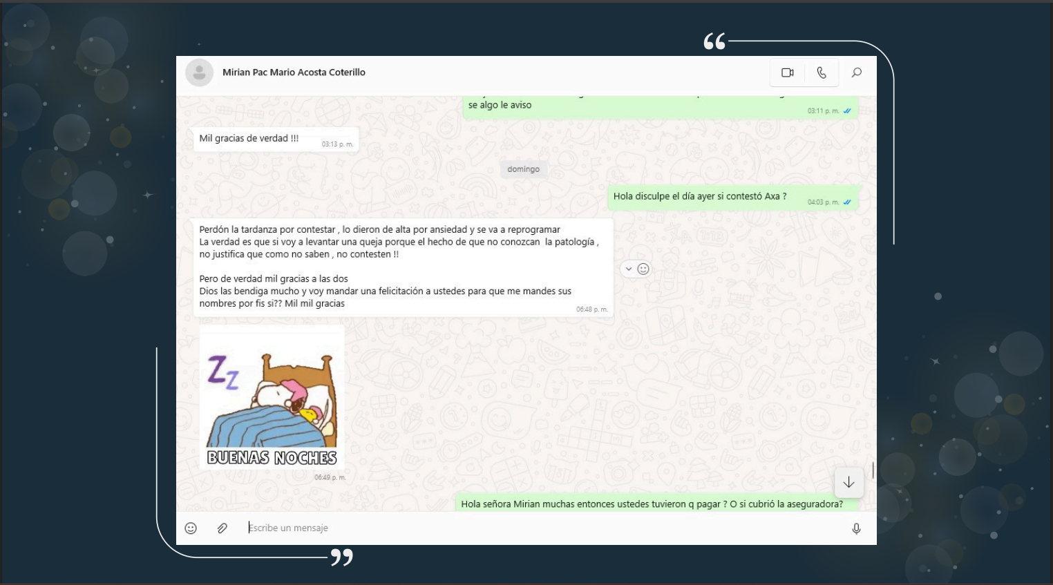Image resolution: width=1053 pixels, height=585 pixels.
Task: Click the 'domingo' date separator
Action: [x=523, y=169]
